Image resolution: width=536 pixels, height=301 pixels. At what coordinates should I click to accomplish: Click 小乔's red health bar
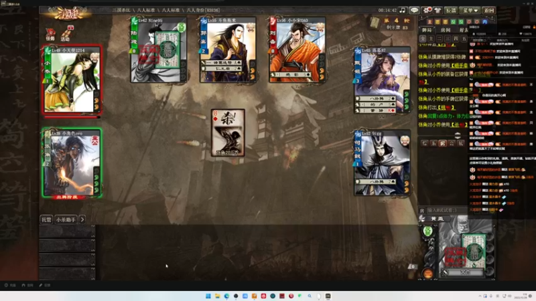tap(71, 117)
